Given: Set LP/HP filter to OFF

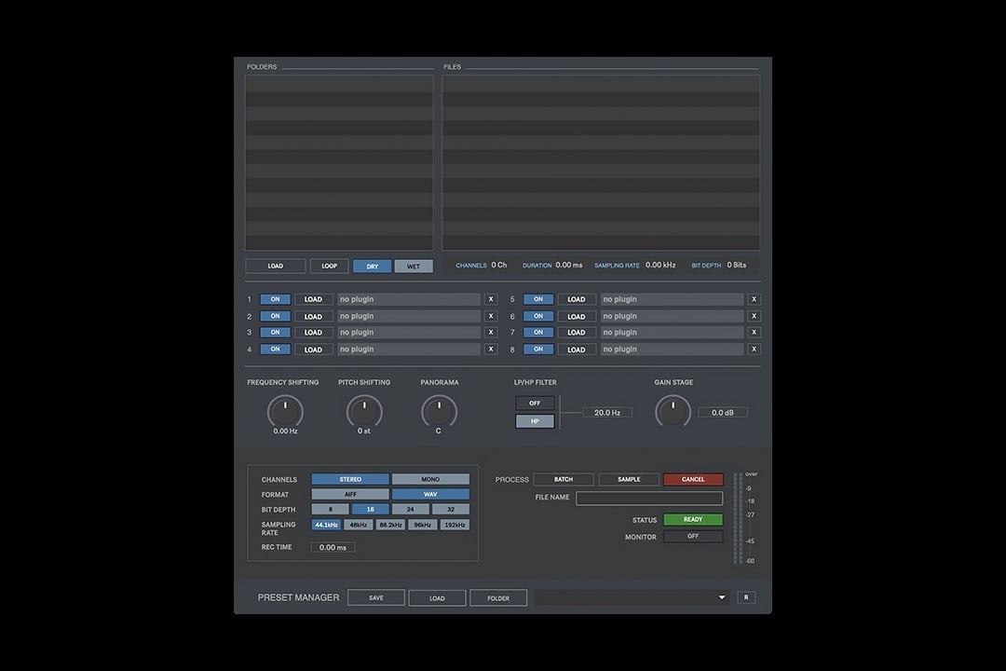Looking at the screenshot, I should pos(535,404).
